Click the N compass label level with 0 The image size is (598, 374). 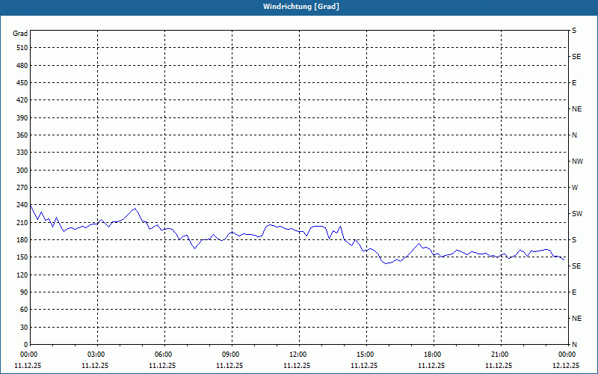pyautogui.click(x=575, y=345)
